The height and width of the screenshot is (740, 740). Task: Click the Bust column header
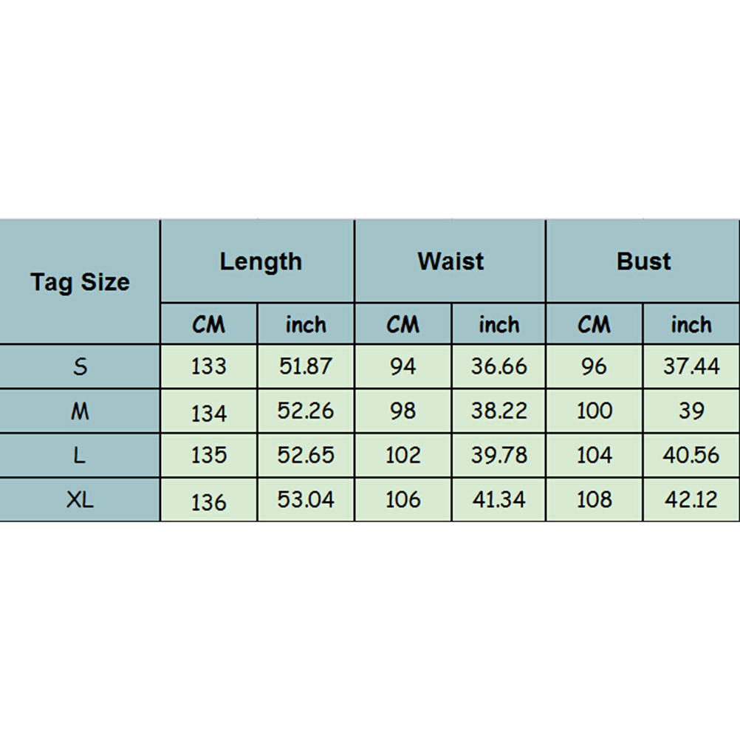point(643,261)
